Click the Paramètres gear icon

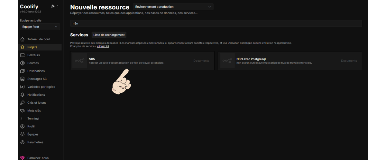point(22,142)
